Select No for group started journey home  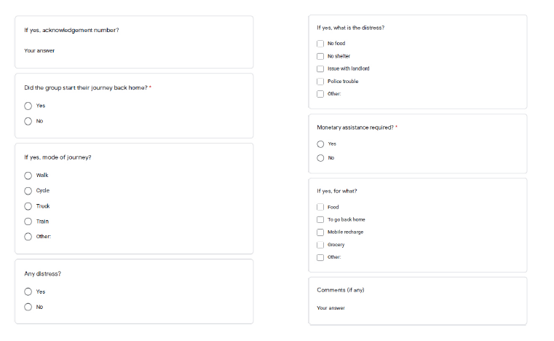[x=28, y=121]
